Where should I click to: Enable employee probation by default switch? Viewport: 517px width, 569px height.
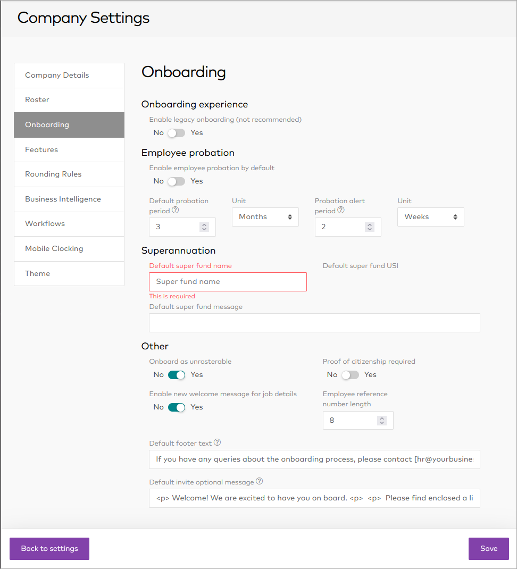[177, 181]
